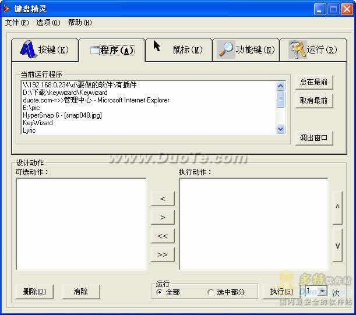This screenshot has width=356, height=315.
Task: Click the single < move-left button
Action: click(163, 199)
